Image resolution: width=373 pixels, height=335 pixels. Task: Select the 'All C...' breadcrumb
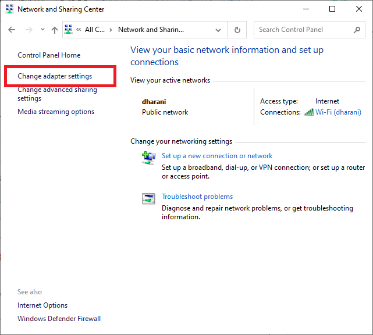(x=95, y=30)
